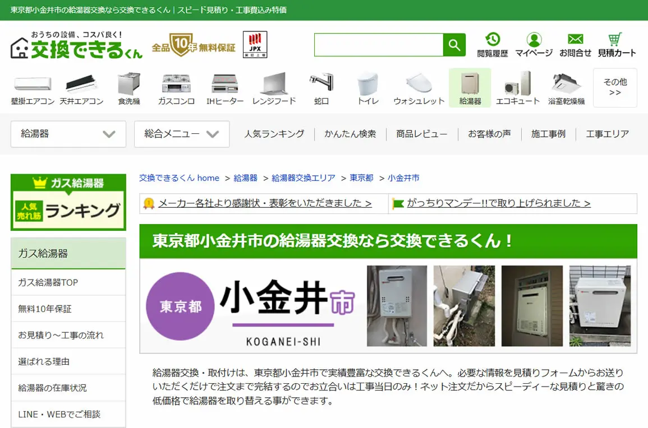Open LINE・WEBでご相談 sidebar item
The height and width of the screenshot is (428, 648).
point(68,415)
